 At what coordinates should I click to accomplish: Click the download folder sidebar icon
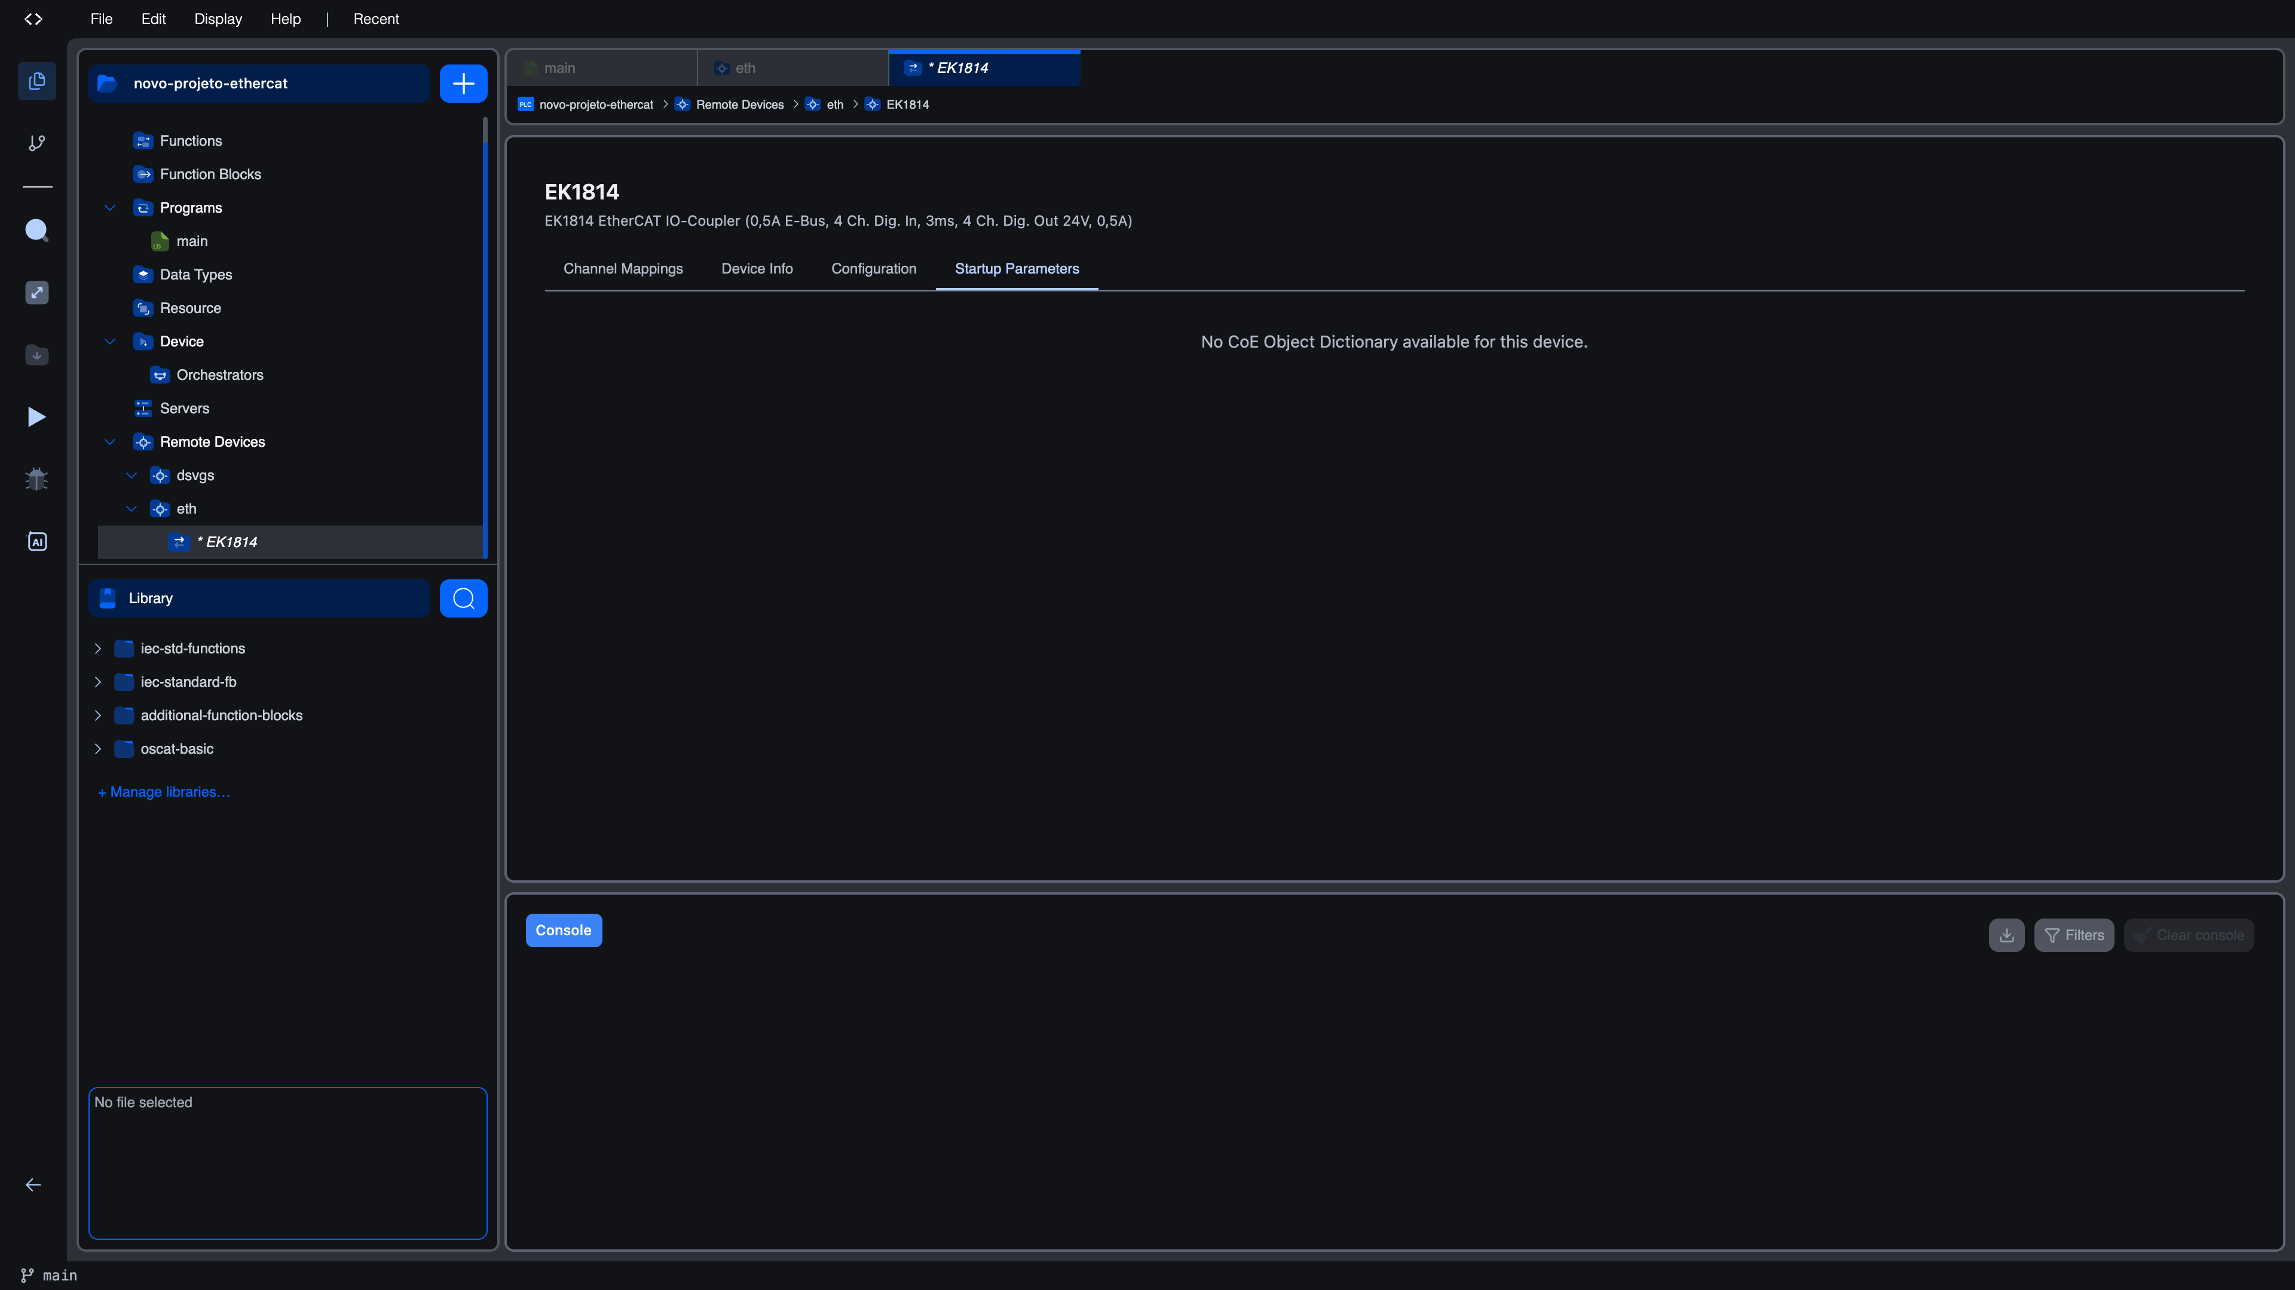36,355
